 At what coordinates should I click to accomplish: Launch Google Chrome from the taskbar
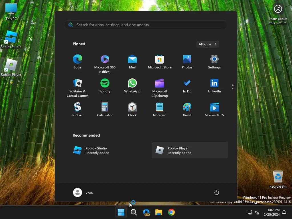tap(171, 212)
